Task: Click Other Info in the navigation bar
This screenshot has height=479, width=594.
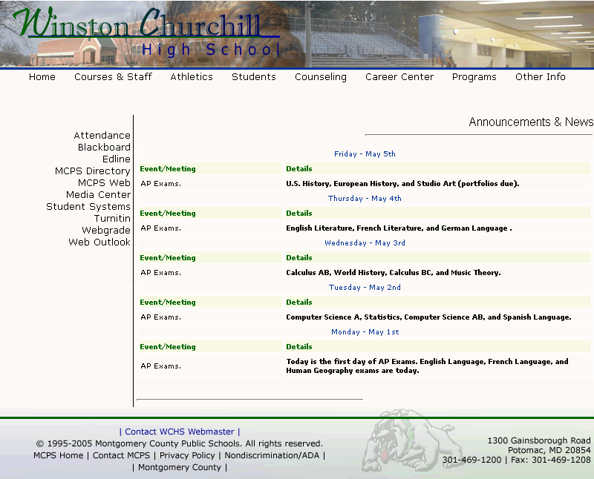Action: (x=541, y=77)
